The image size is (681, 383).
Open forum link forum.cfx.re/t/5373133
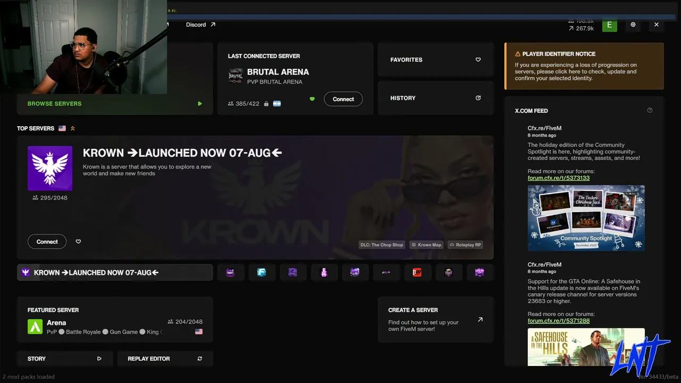click(559, 178)
